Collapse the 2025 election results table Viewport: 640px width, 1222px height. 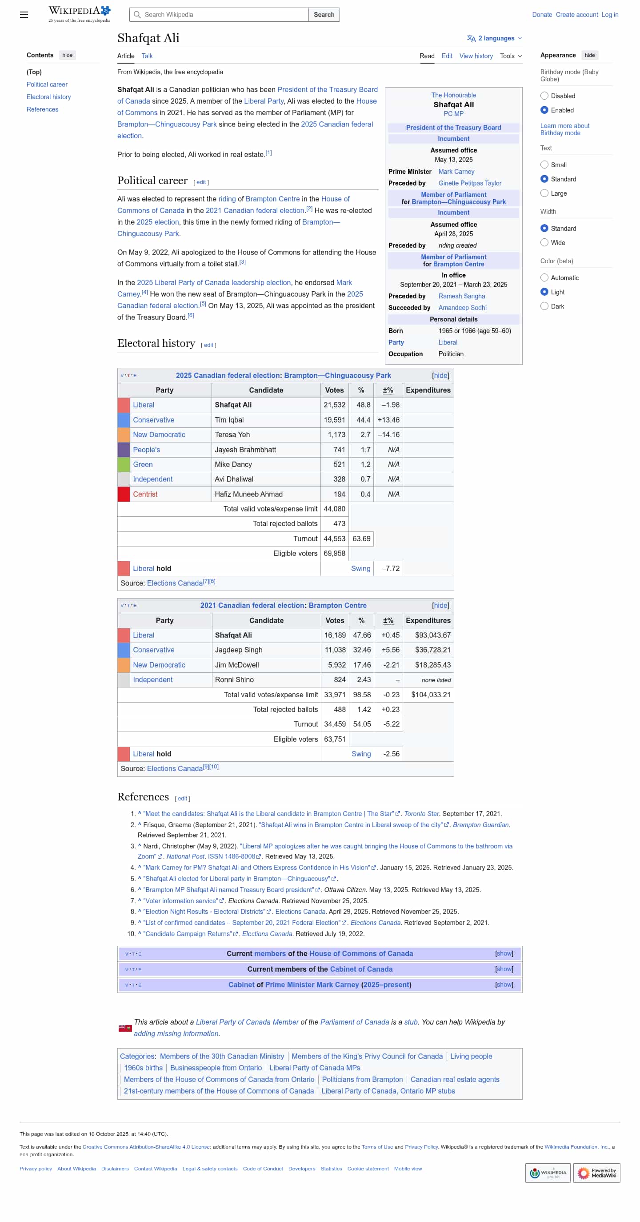(x=440, y=376)
